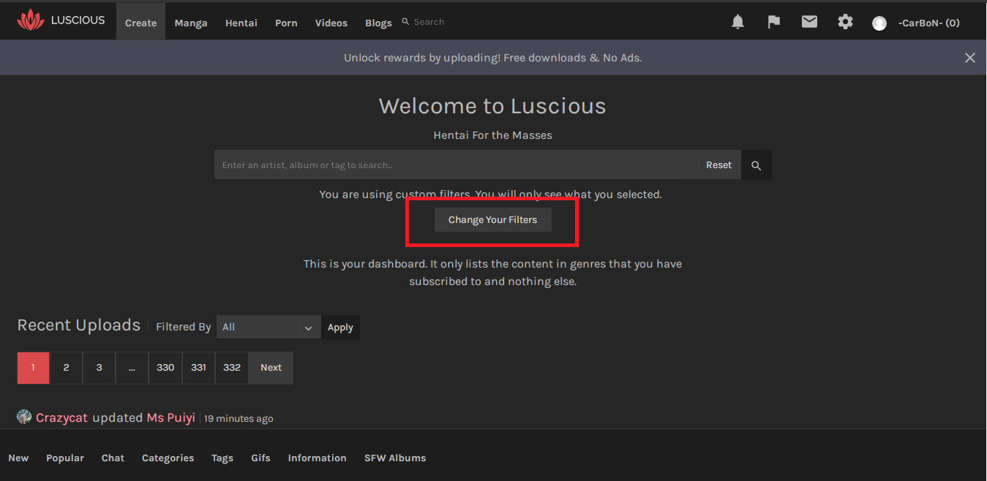Open the Porn menu item

click(x=286, y=23)
